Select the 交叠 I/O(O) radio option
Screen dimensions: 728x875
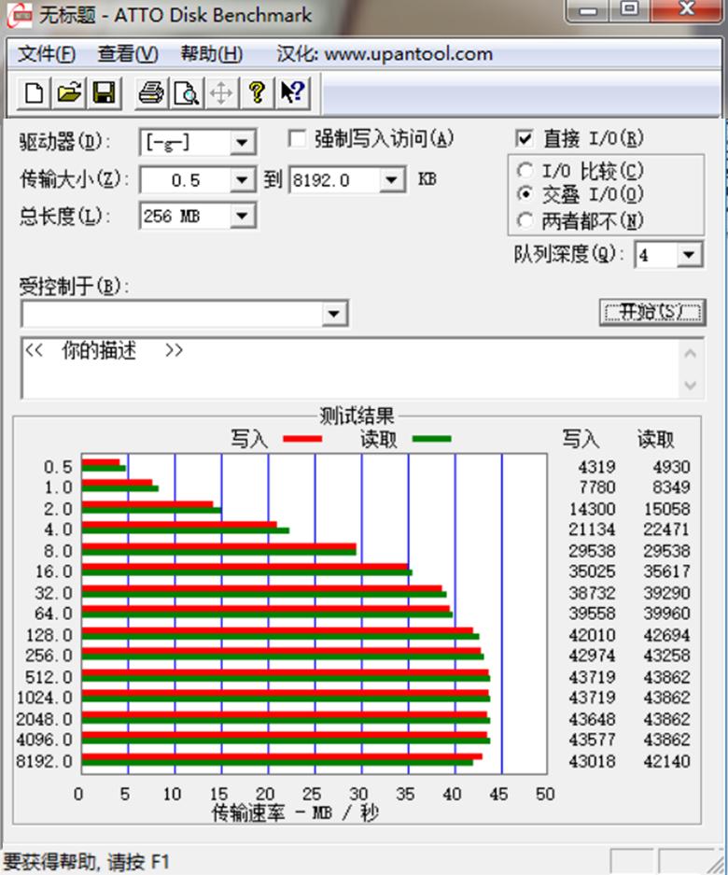point(525,194)
